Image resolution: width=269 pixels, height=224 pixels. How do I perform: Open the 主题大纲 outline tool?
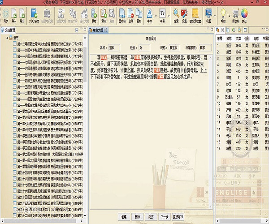point(61,16)
